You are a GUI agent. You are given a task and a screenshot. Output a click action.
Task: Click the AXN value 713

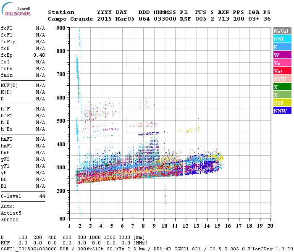(223, 19)
